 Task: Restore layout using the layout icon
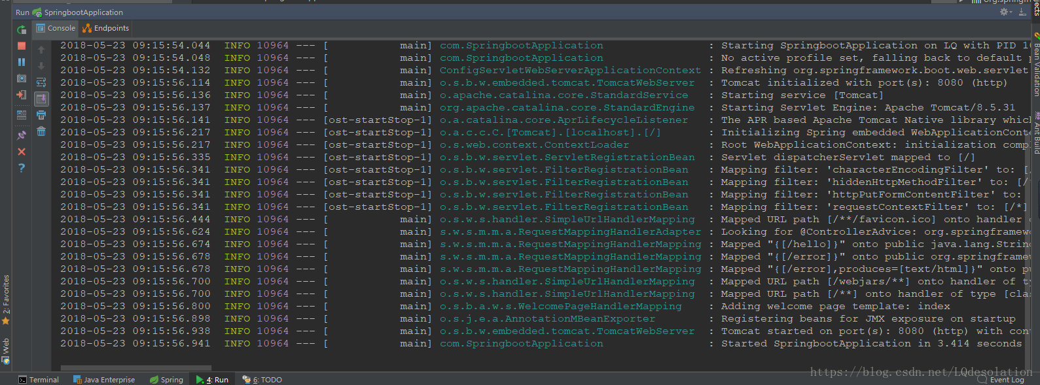click(22, 115)
